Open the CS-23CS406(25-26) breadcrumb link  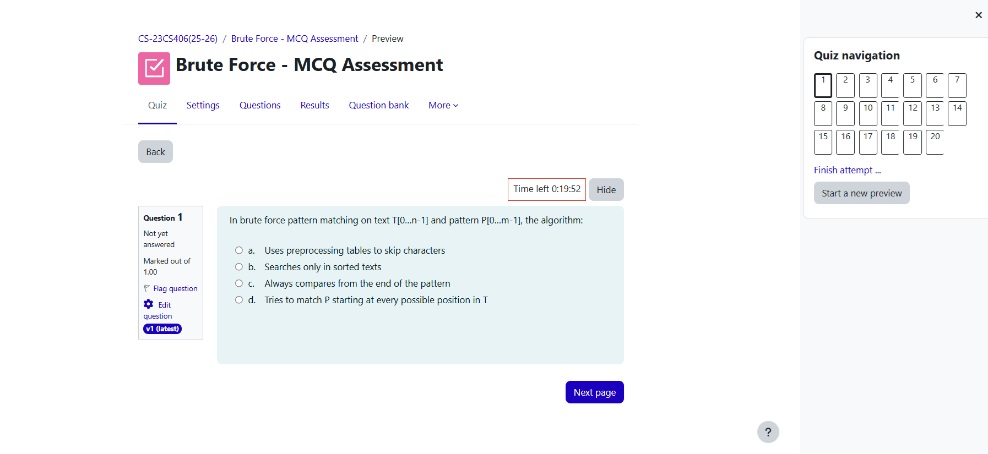point(178,39)
